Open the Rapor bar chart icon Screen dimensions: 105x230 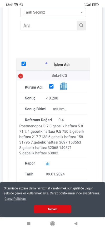tap(48, 164)
